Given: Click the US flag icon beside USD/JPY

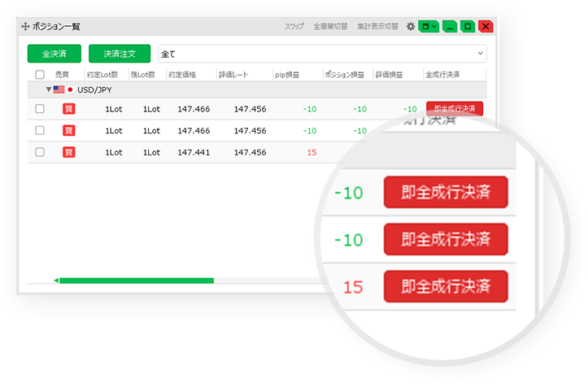Looking at the screenshot, I should (59, 89).
